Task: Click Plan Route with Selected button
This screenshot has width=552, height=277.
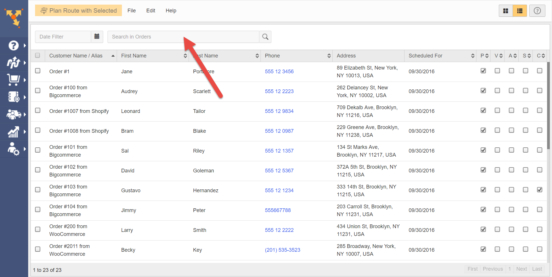Action: point(78,11)
